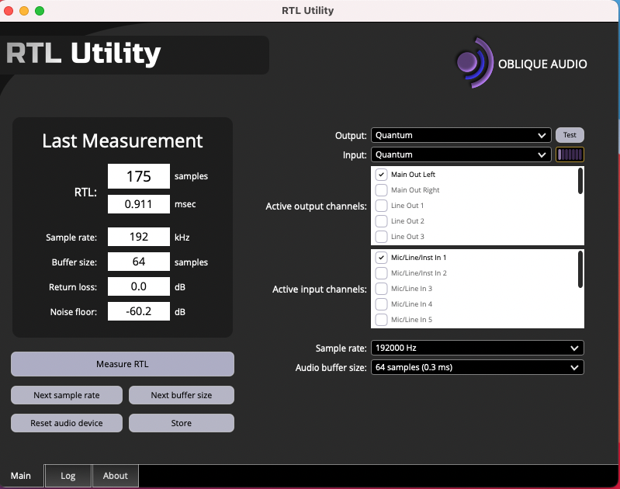Click the Active input channels label
Image resolution: width=620 pixels, height=489 pixels.
point(320,290)
